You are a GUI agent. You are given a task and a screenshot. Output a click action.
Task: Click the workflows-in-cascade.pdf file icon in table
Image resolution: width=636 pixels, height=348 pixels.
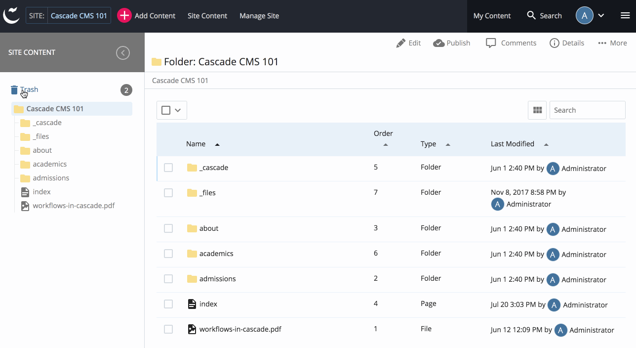click(192, 329)
